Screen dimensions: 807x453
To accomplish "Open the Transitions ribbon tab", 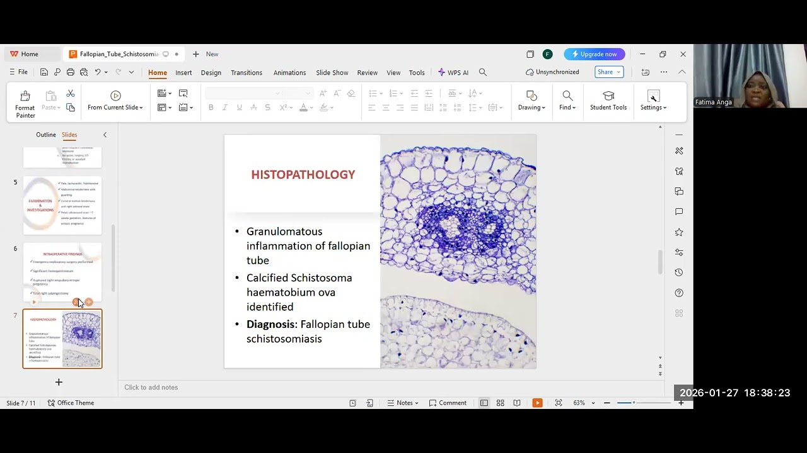I will pos(247,72).
